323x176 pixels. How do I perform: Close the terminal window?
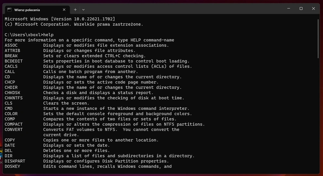(313, 9)
